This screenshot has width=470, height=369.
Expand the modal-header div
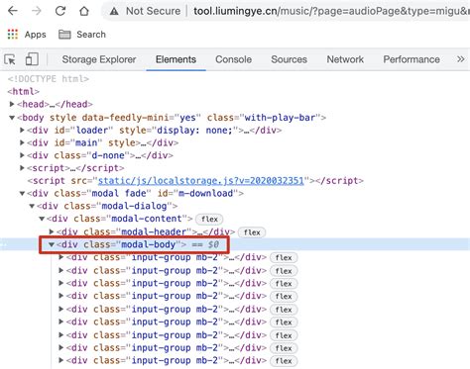(x=52, y=231)
